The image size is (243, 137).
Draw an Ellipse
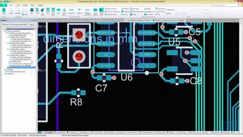(x=148, y=9)
